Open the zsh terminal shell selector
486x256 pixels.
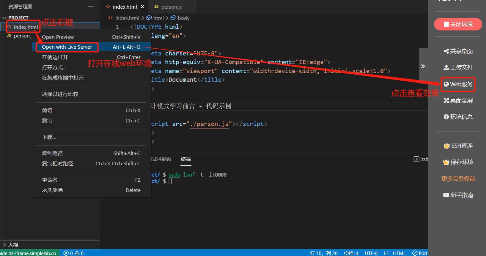pyautogui.click(x=421, y=159)
